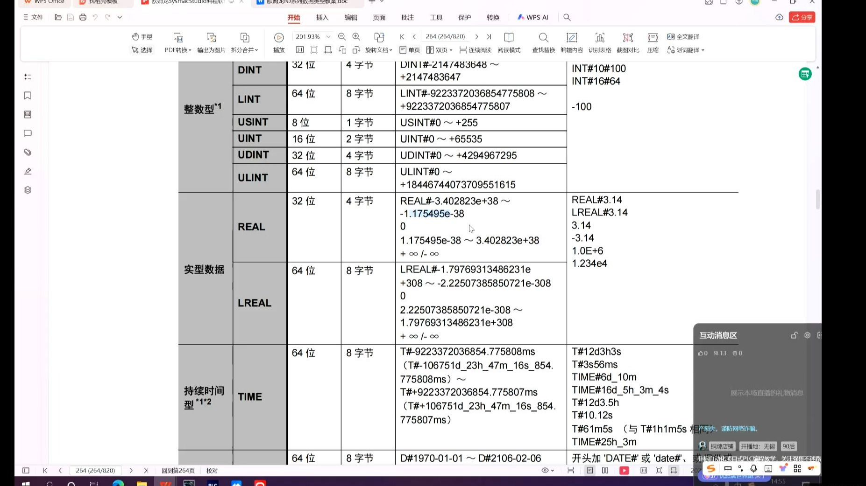
Task: Launch the 识别表格 table recognition tool
Action: click(600, 43)
